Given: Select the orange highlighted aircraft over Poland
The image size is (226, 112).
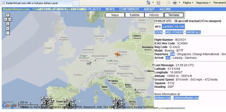Looking at the screenshot, I should [x=117, y=54].
